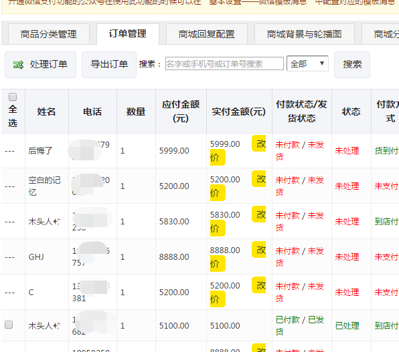Click the 导出订单 button
This screenshot has height=352, width=399.
[x=109, y=65]
